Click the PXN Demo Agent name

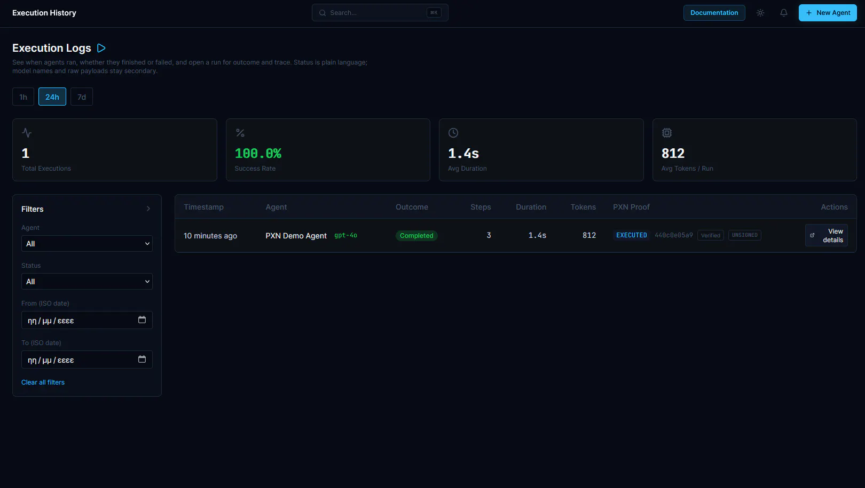296,236
